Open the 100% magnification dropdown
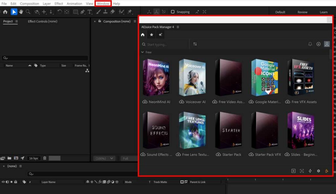 [x=104, y=158]
